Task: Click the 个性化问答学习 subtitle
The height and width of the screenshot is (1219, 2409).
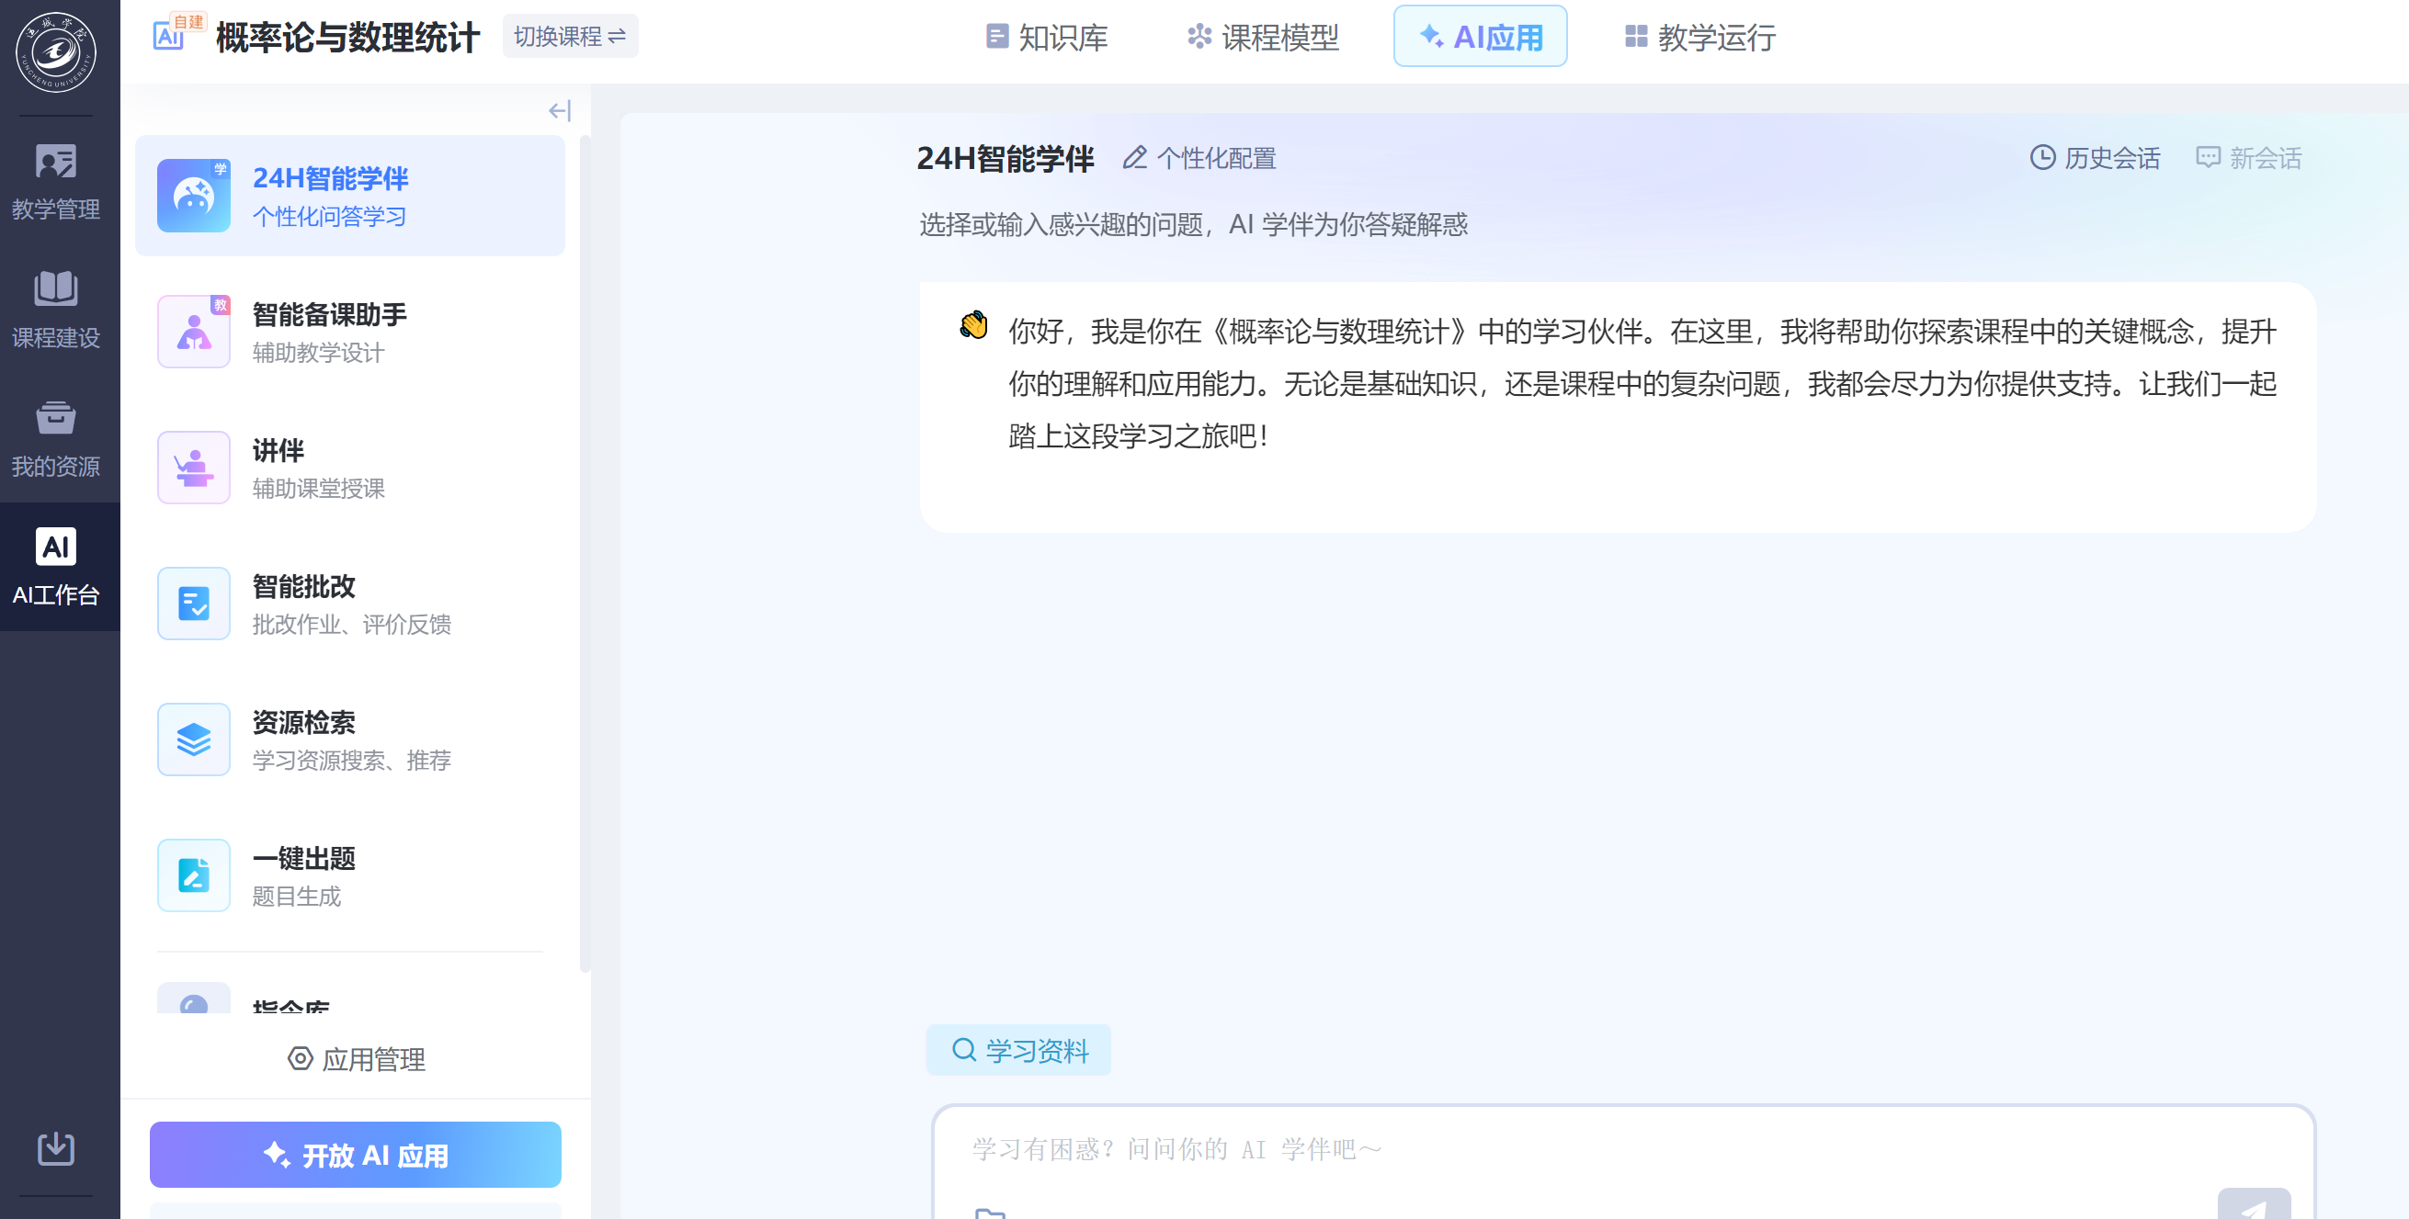Action: click(329, 216)
